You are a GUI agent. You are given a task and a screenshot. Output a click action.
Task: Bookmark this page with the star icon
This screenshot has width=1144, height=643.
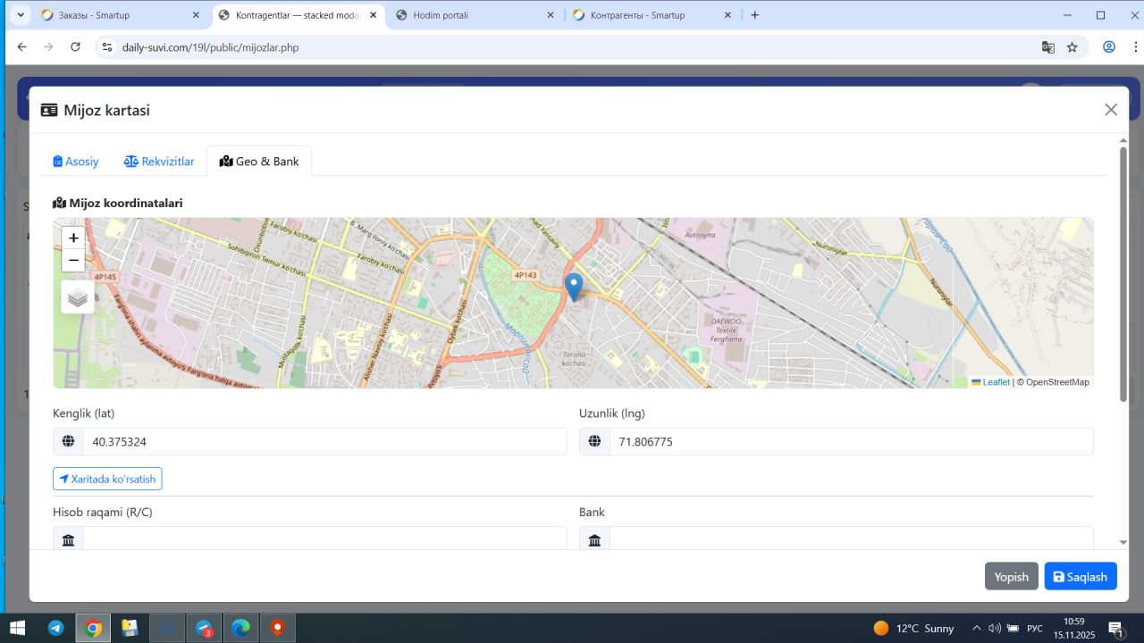1072,47
